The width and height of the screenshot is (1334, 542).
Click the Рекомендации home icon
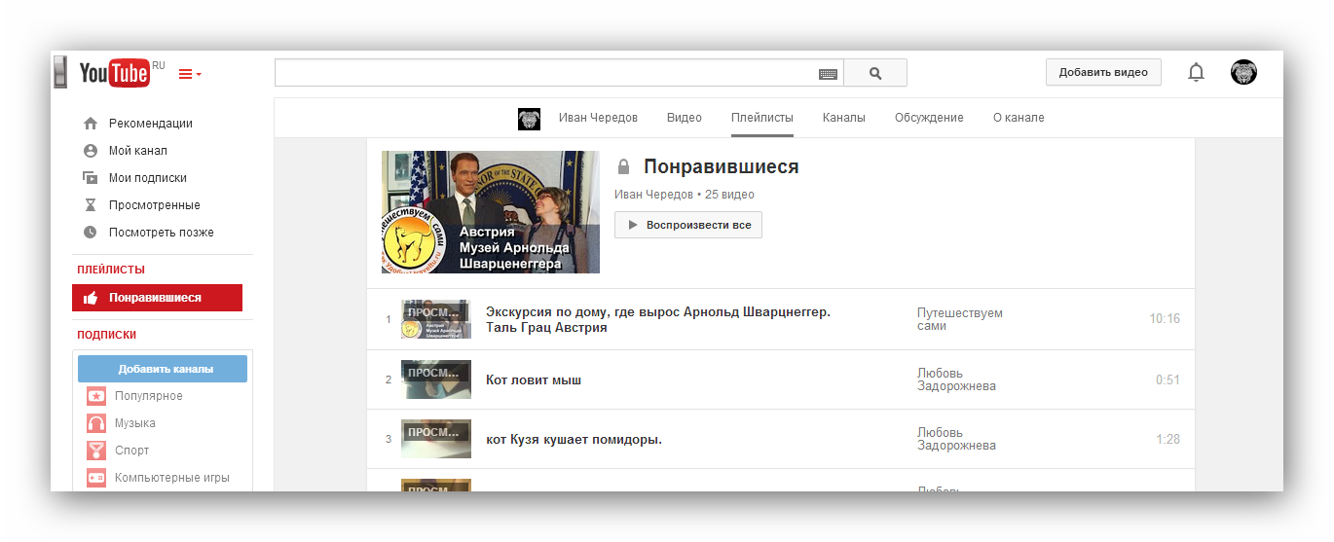pos(91,124)
